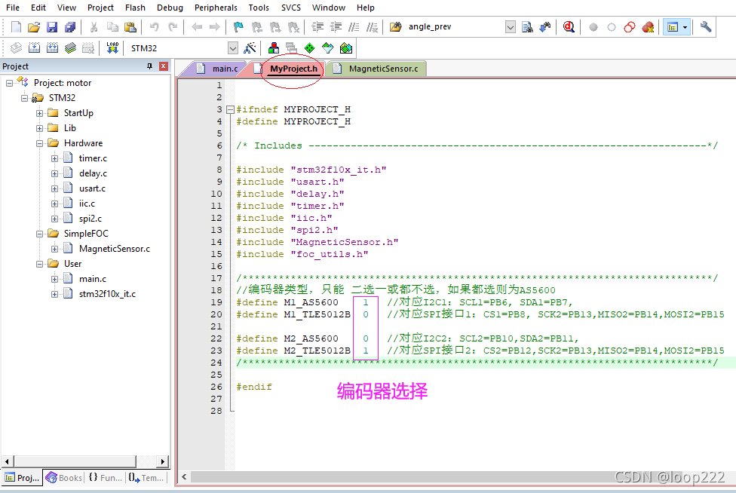
Task: Collapse Project: motor tree node
Action: pos(9,83)
